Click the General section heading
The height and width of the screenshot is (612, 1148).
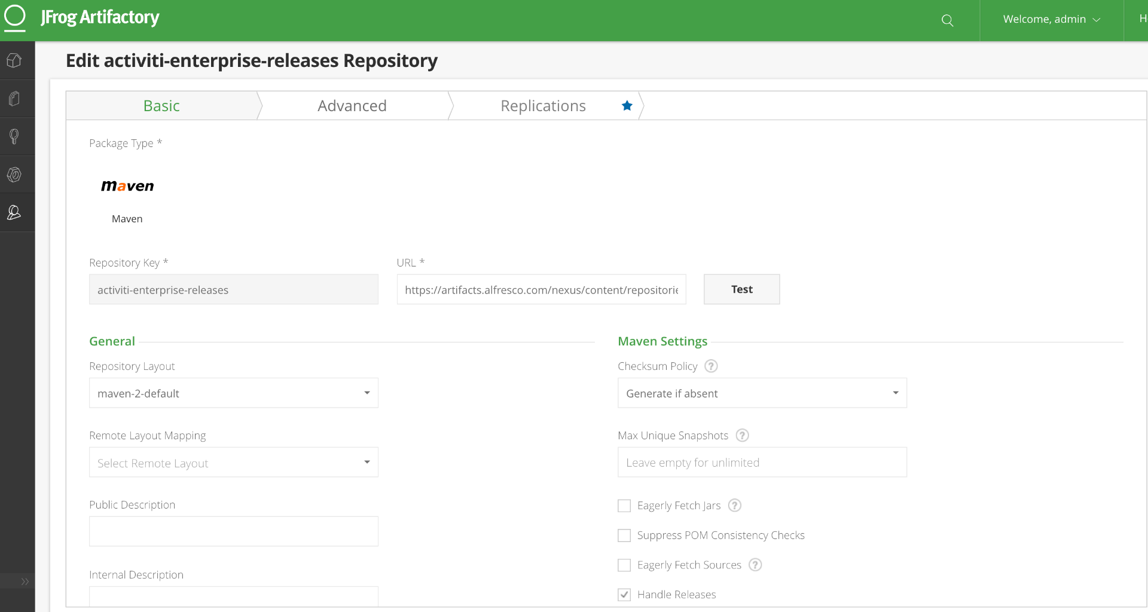pos(112,341)
